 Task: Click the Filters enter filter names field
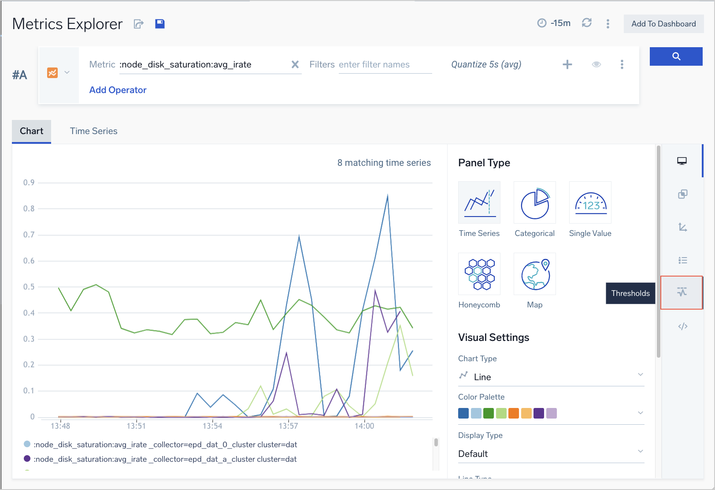click(385, 65)
